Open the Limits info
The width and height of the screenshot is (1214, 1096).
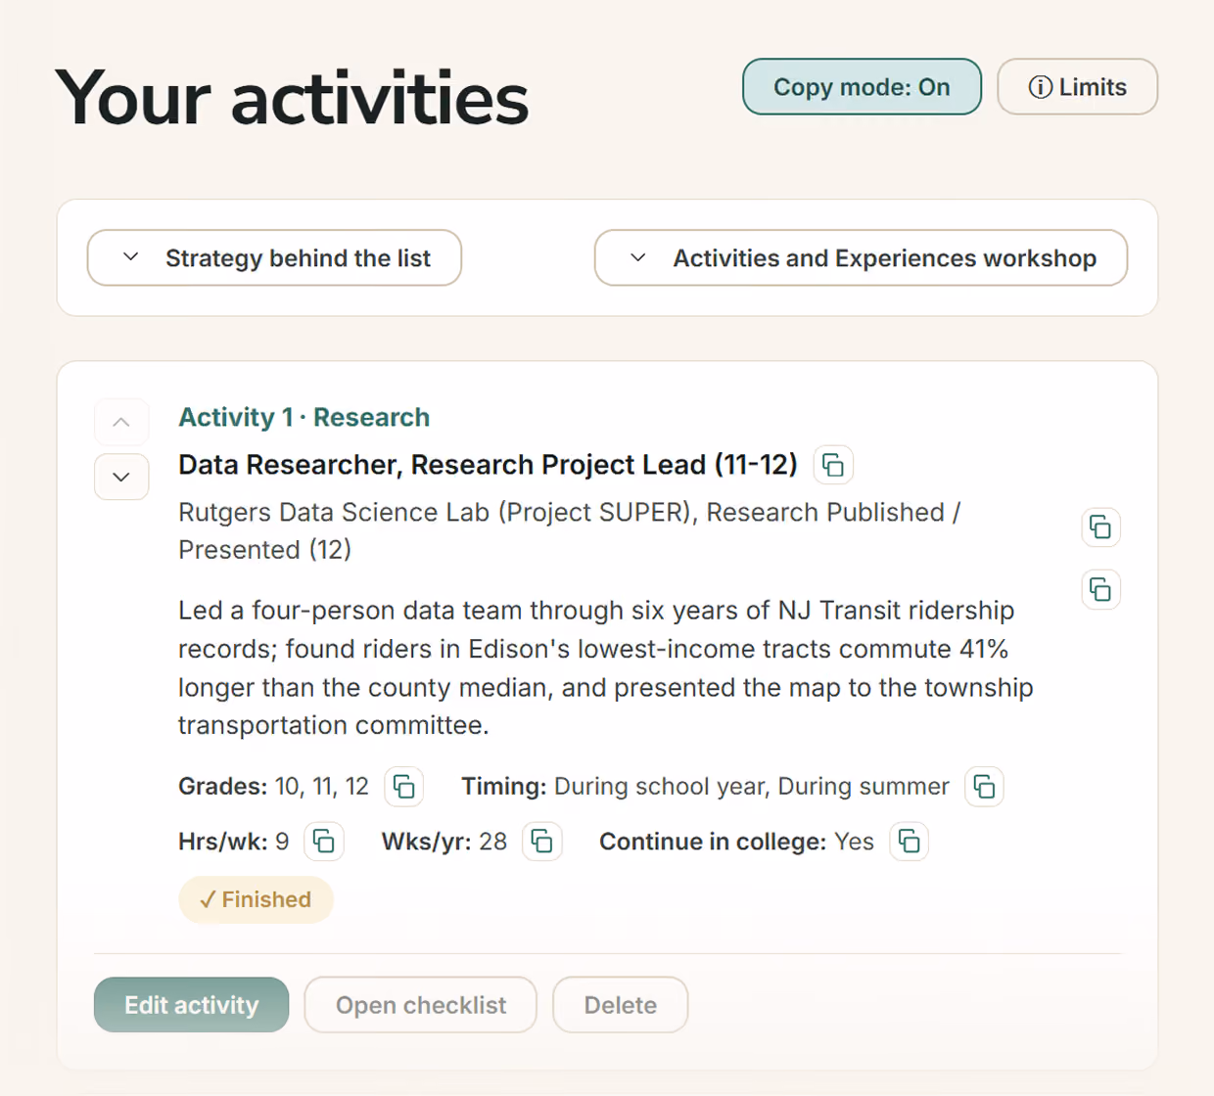[x=1078, y=87]
